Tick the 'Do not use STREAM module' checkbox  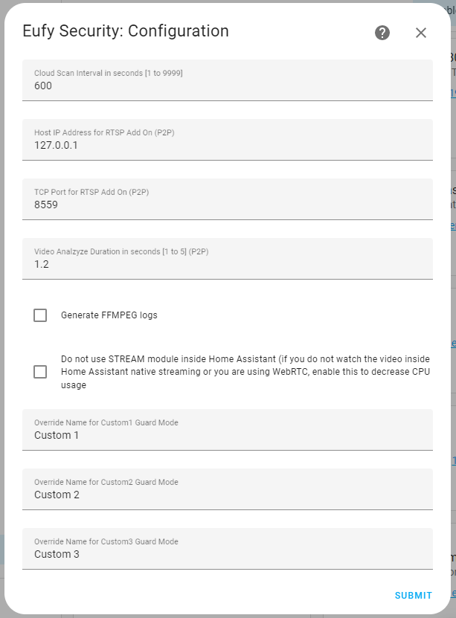pyautogui.click(x=40, y=372)
